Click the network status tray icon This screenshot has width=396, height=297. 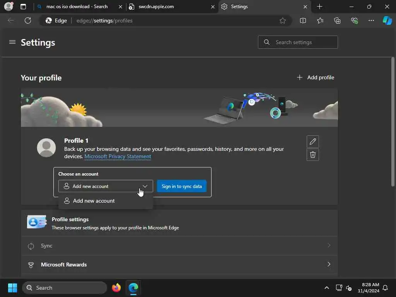(x=339, y=288)
